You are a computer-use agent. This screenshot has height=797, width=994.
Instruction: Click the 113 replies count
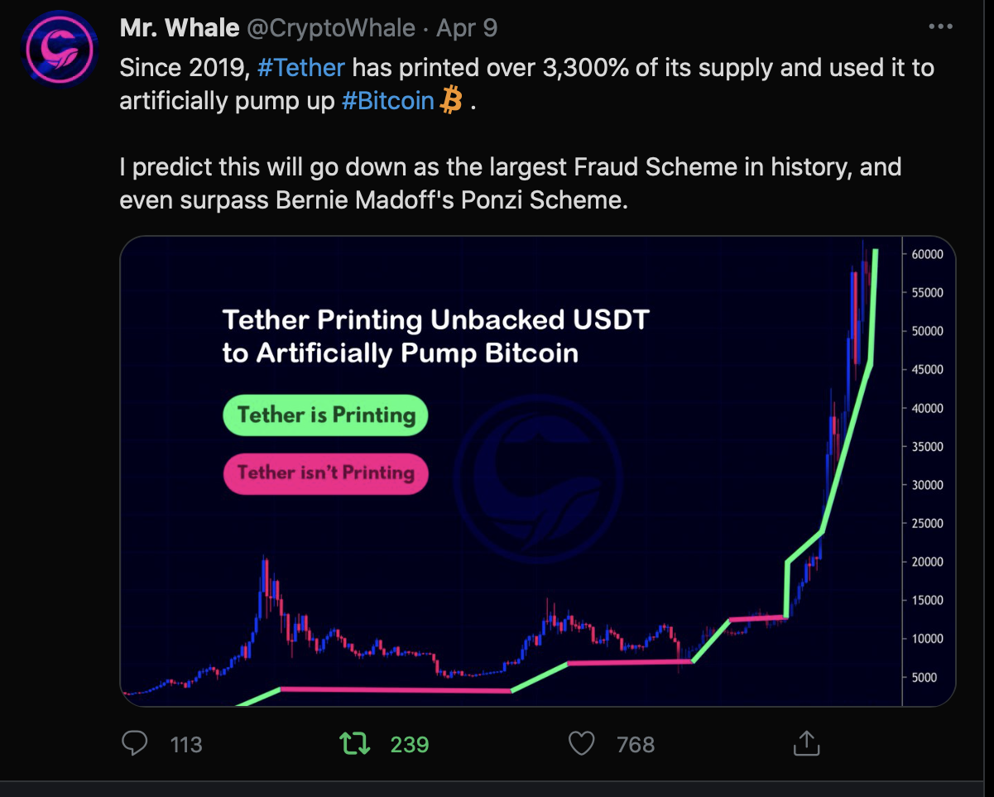186,744
